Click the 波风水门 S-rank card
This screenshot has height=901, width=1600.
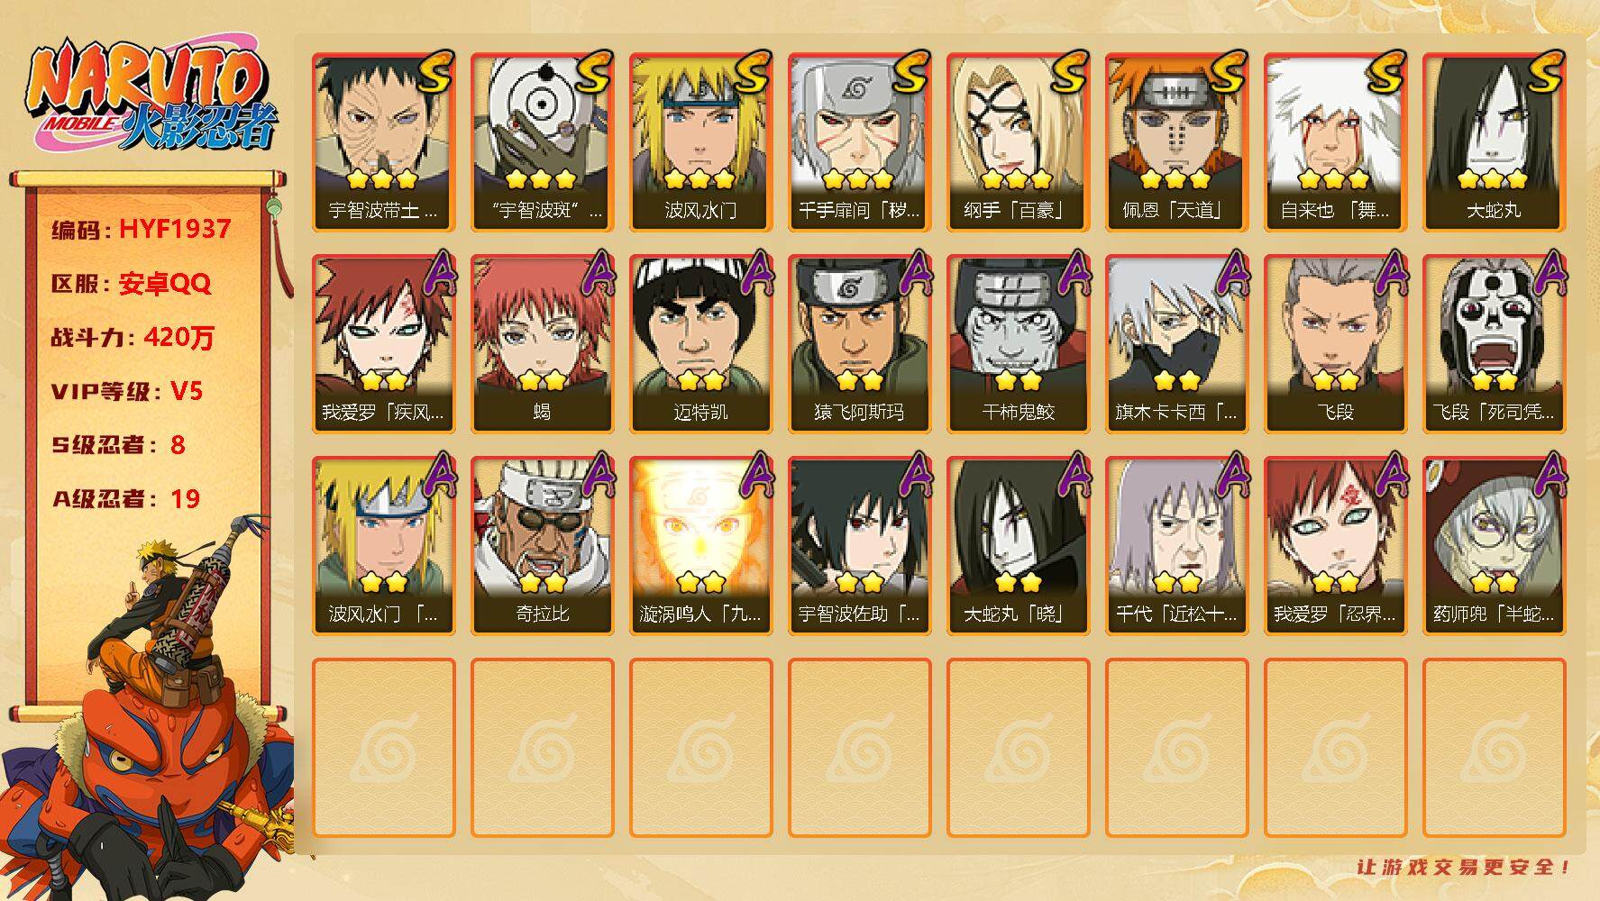coord(700,142)
